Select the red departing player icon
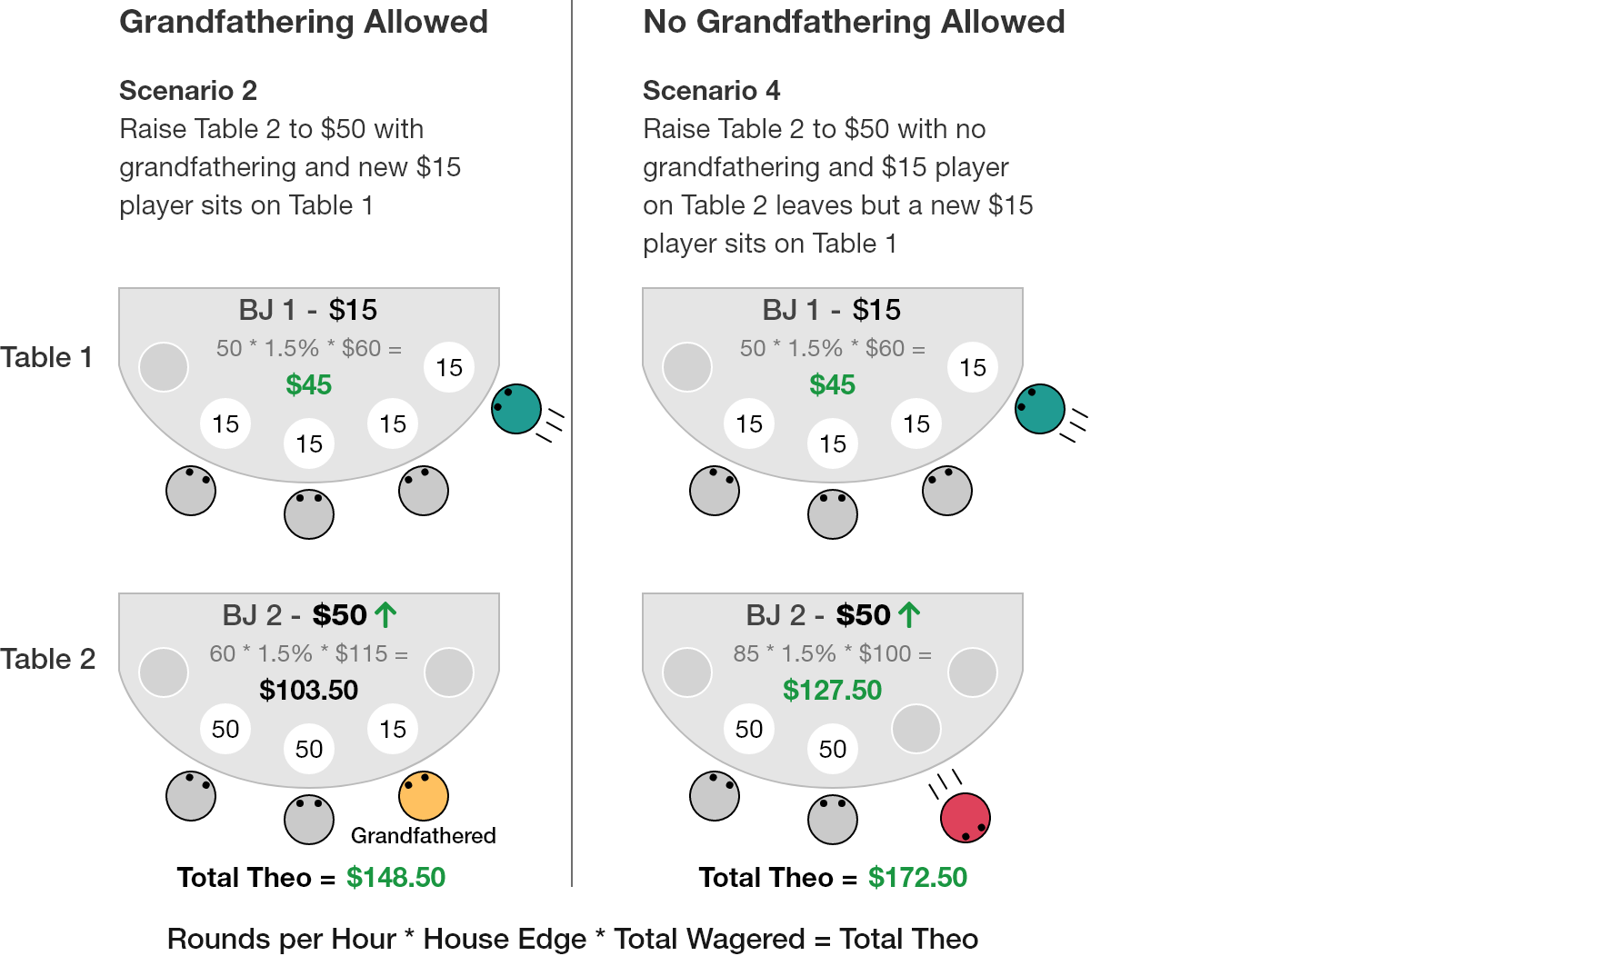 click(x=966, y=818)
